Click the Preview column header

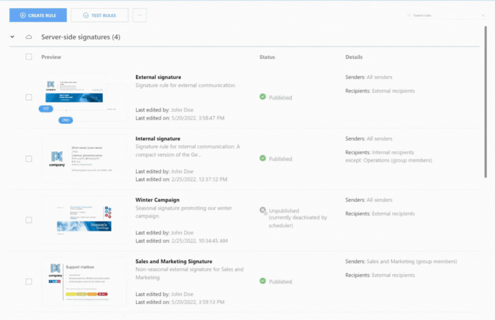click(x=51, y=57)
